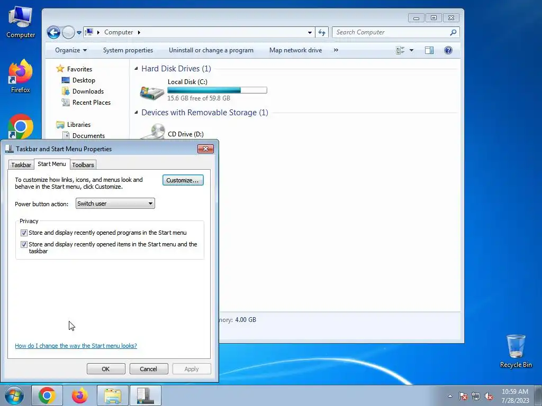
Task: Select the CD Drive (D:) icon
Action: click(x=154, y=132)
